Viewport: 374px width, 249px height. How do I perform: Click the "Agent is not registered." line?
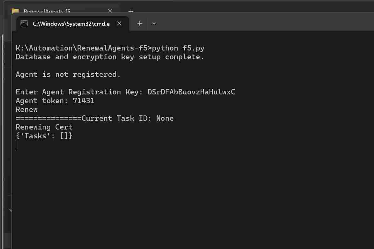(x=68, y=74)
